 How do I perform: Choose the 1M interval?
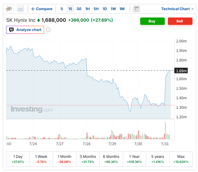122,9
